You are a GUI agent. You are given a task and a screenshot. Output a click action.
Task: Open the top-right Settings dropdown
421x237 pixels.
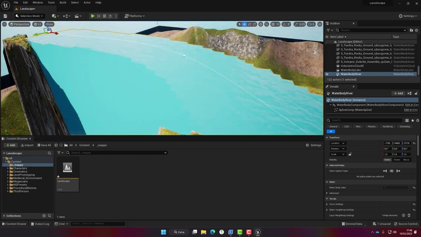408,16
